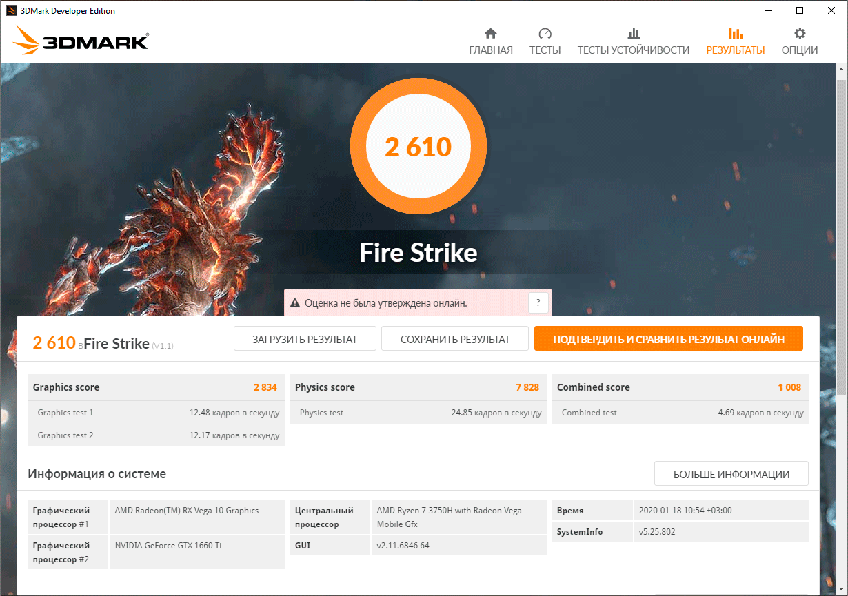Click Combined score value 1 008
Screen dimensions: 848x596
point(789,387)
